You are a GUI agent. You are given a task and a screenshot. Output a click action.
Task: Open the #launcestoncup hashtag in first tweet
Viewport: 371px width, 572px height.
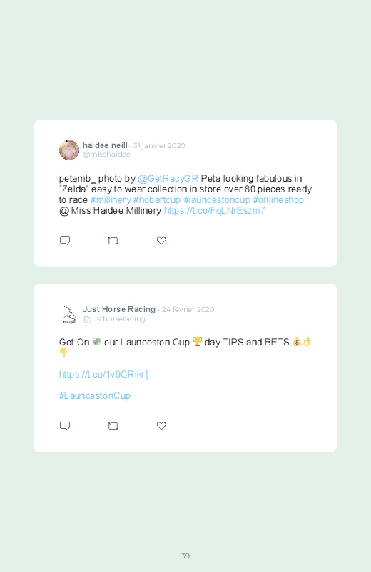(217, 200)
